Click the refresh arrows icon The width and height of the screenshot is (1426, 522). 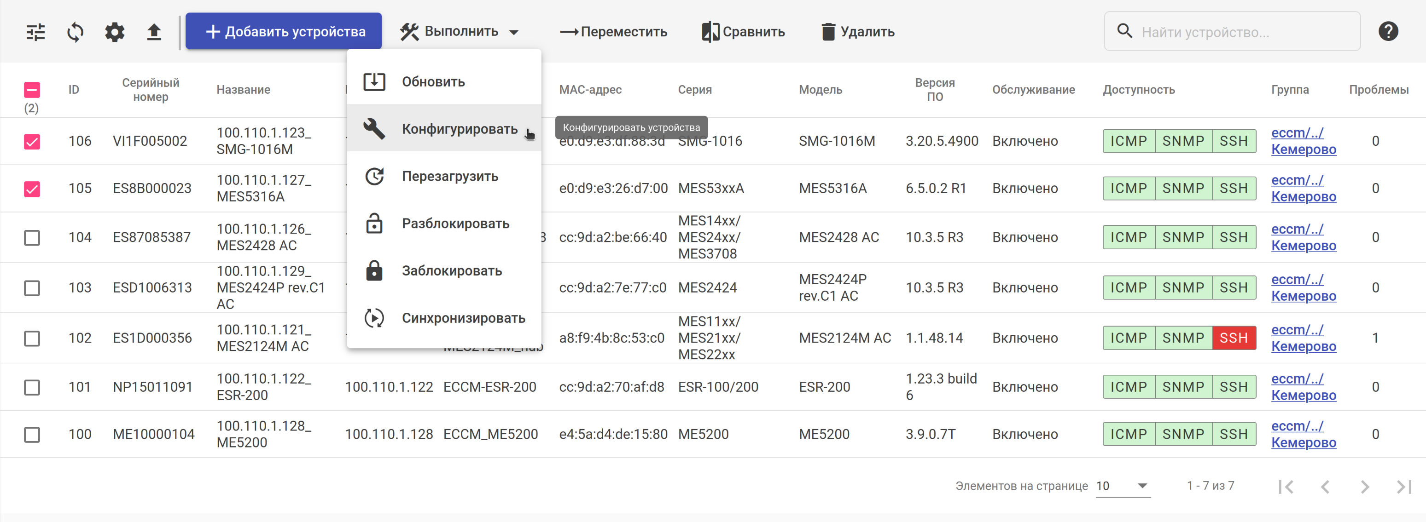point(76,32)
